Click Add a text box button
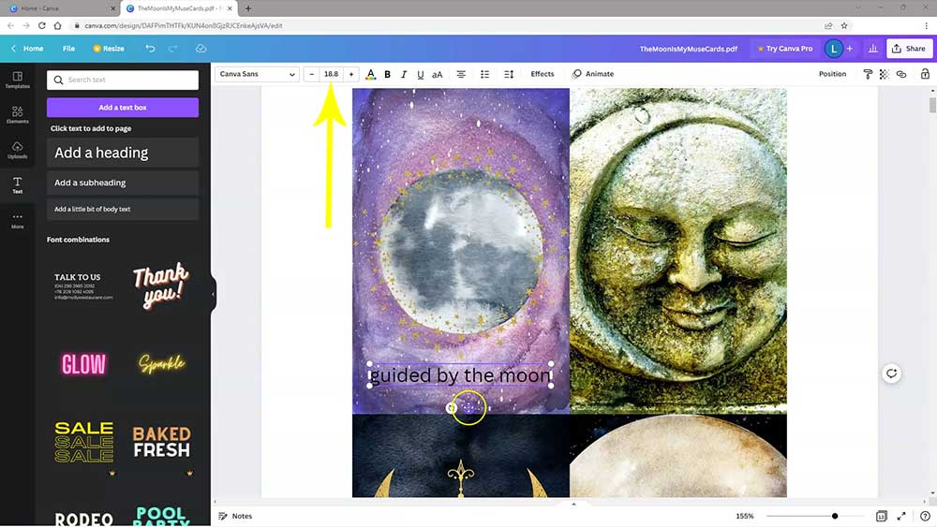This screenshot has height=527, width=937. (x=123, y=108)
